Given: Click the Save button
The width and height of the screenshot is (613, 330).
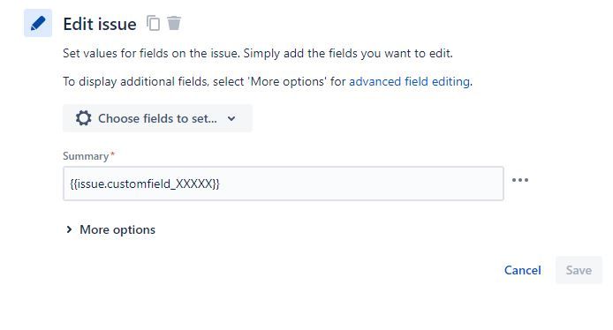Looking at the screenshot, I should pos(579,270).
